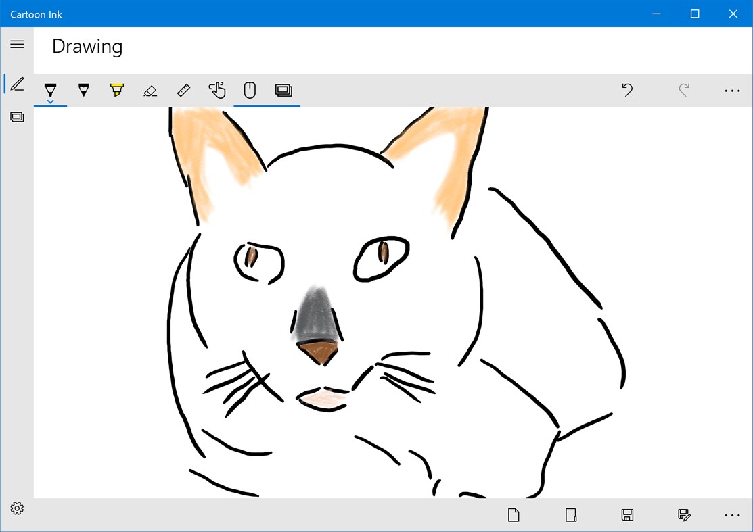Open the toolbar's more options menu
This screenshot has height=532, width=753.
pos(732,89)
